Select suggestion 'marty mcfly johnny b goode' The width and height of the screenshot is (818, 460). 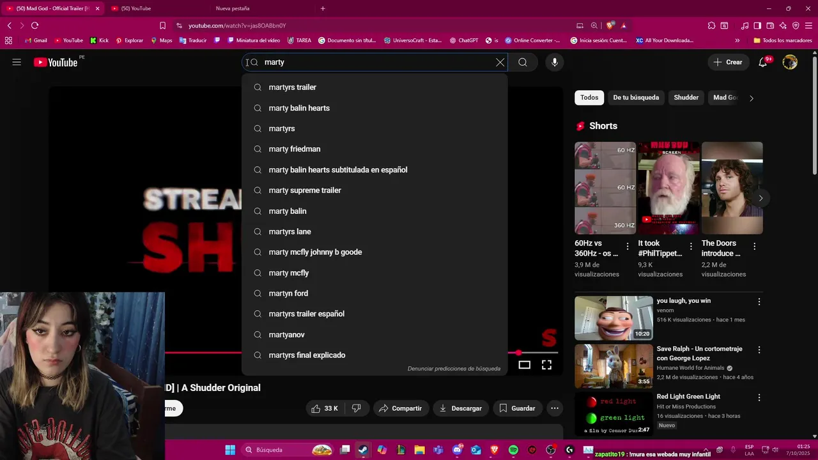tap(374, 252)
